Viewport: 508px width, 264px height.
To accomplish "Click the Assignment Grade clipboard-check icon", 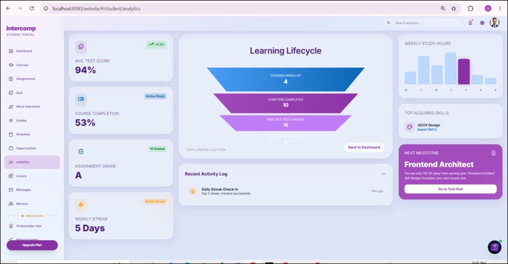I will [x=81, y=151].
